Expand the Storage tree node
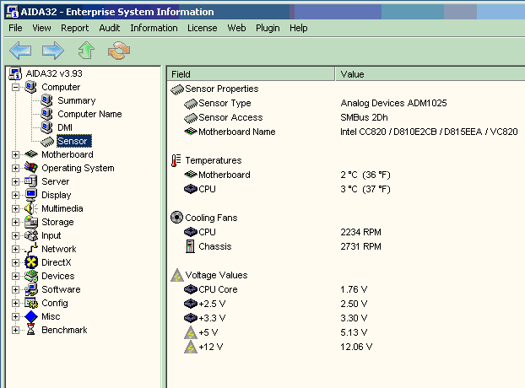The width and height of the screenshot is (525, 388). tap(16, 222)
